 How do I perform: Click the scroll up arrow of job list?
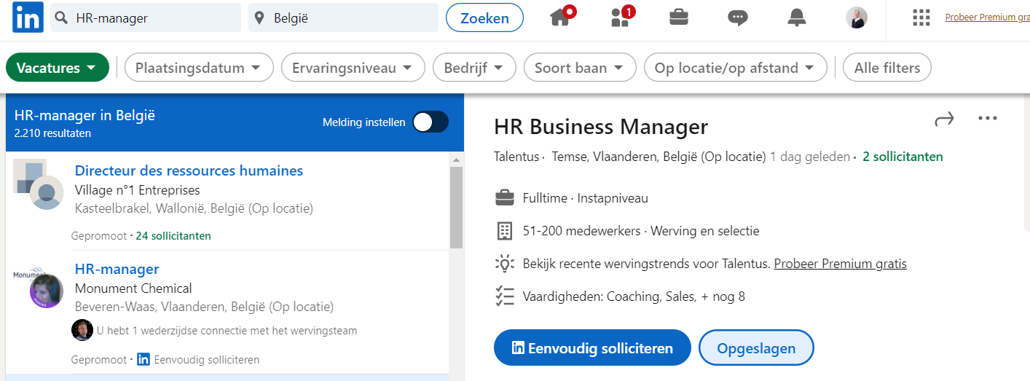tap(456, 160)
